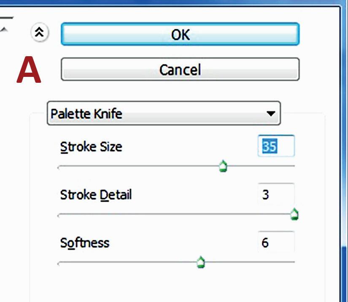Click the Softness slider handle
Screen dimensions: 348x302
pyautogui.click(x=201, y=263)
